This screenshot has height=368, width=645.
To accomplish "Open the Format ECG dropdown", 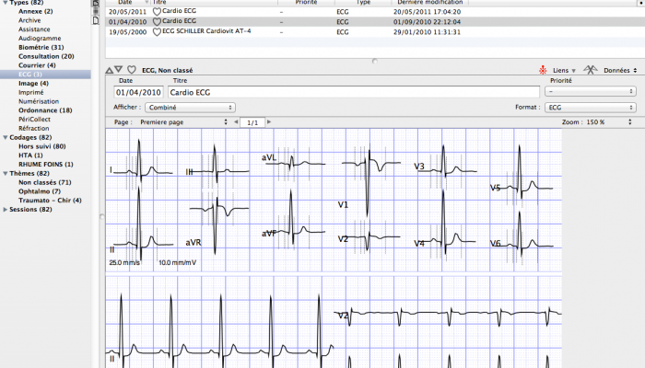I will pos(591,108).
